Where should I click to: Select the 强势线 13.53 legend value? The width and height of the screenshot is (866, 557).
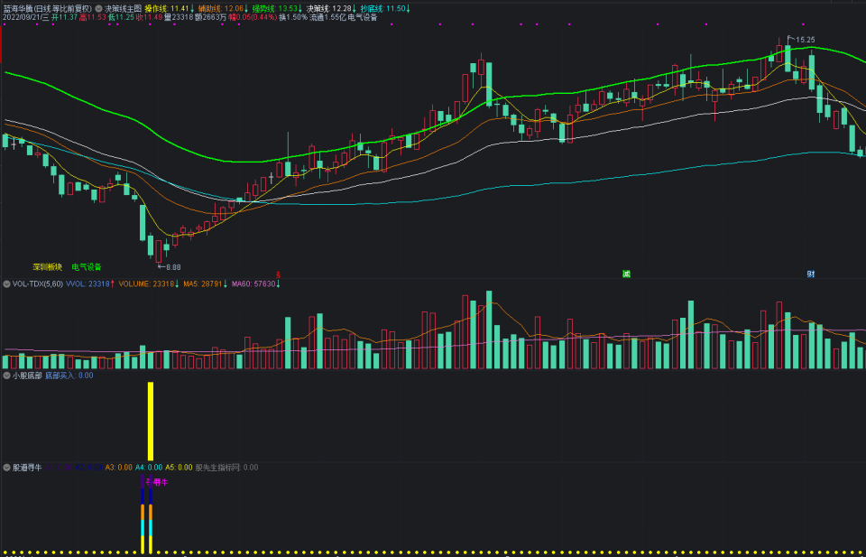(277, 9)
